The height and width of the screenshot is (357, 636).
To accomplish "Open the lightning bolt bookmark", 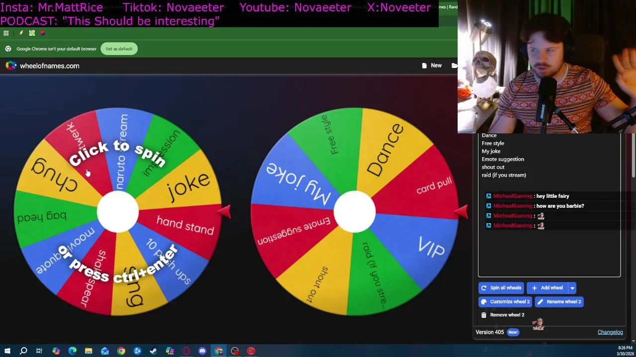I will coord(21,33).
